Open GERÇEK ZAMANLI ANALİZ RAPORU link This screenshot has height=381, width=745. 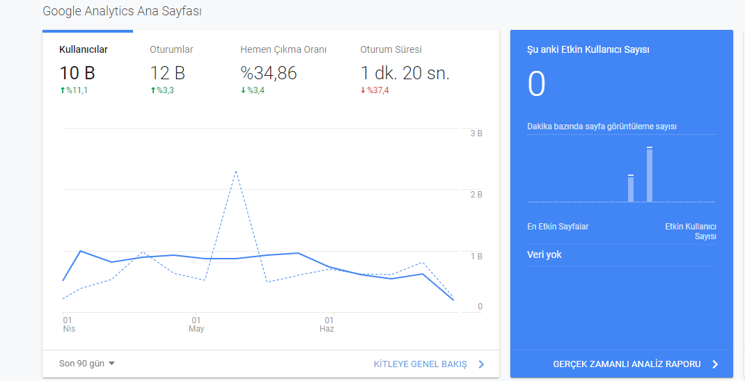coord(627,364)
